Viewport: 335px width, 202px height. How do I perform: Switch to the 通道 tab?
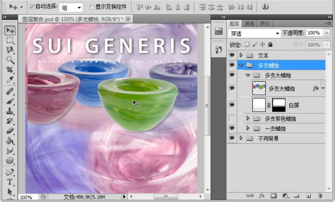(x=249, y=24)
